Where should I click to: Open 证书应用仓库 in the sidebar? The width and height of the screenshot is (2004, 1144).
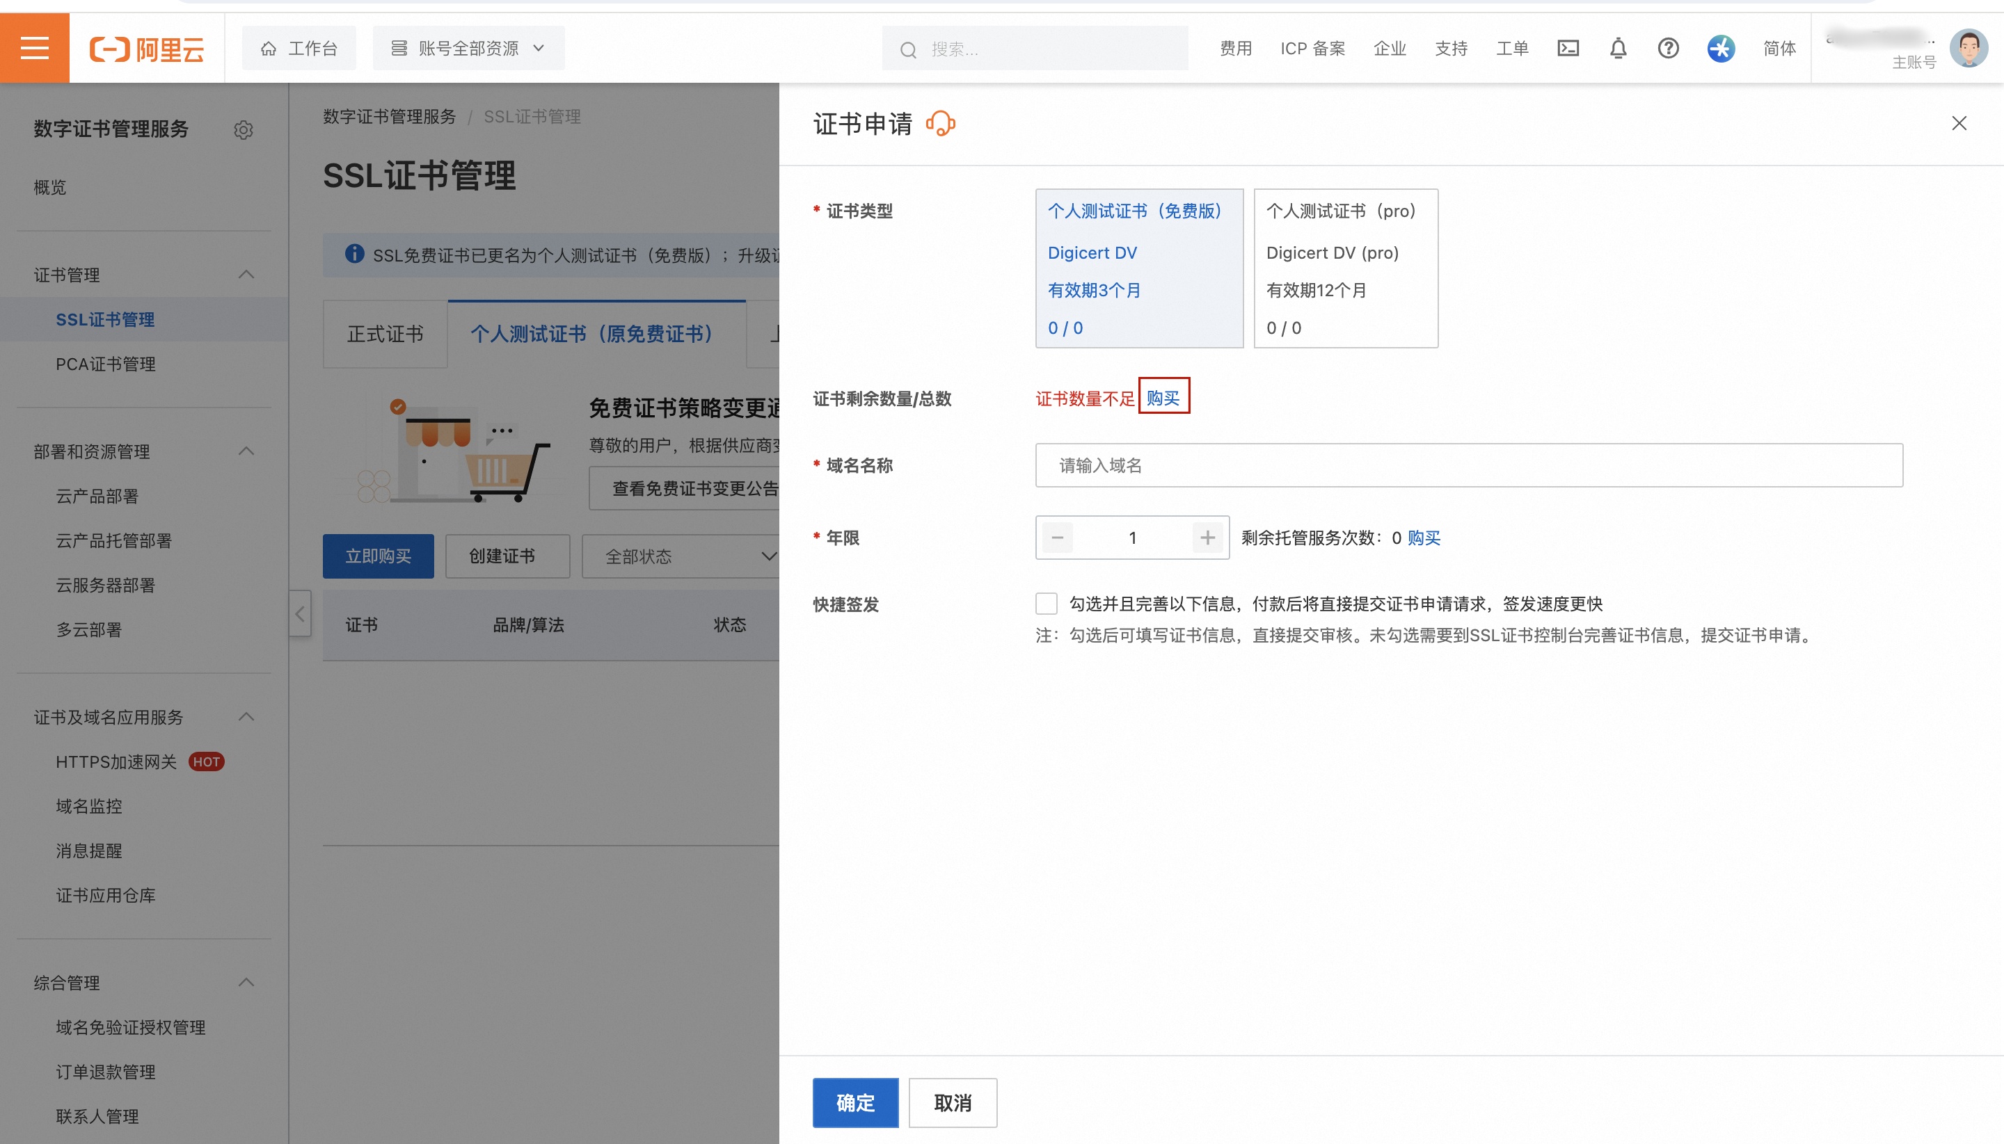pyautogui.click(x=105, y=895)
